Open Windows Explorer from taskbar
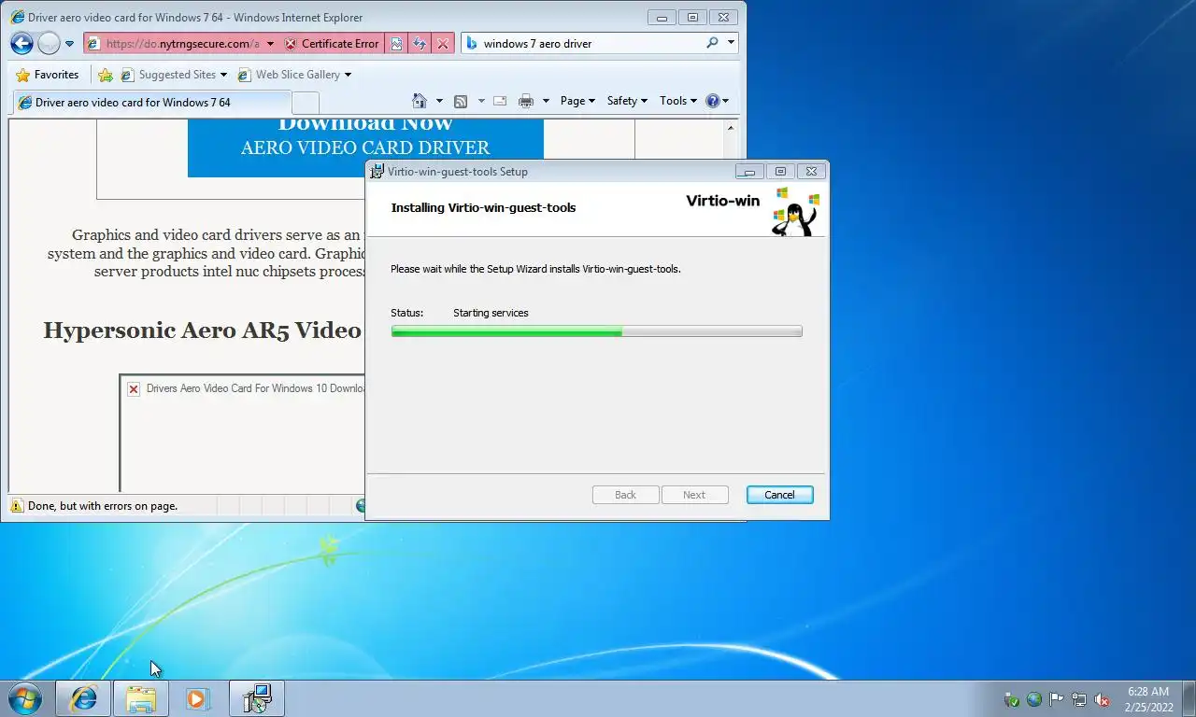The width and height of the screenshot is (1196, 717). tap(141, 698)
